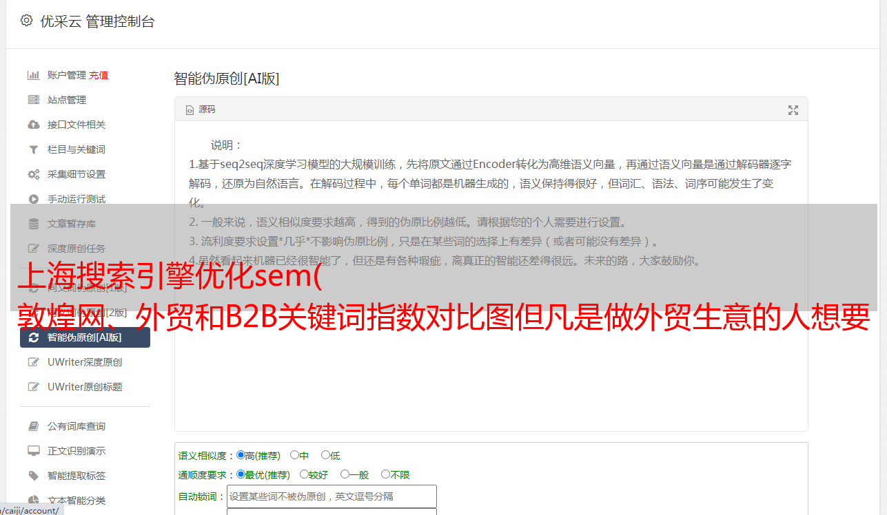Click the 自动锁词 lock words input field
Viewport: 887px width, 515px height.
pos(332,496)
